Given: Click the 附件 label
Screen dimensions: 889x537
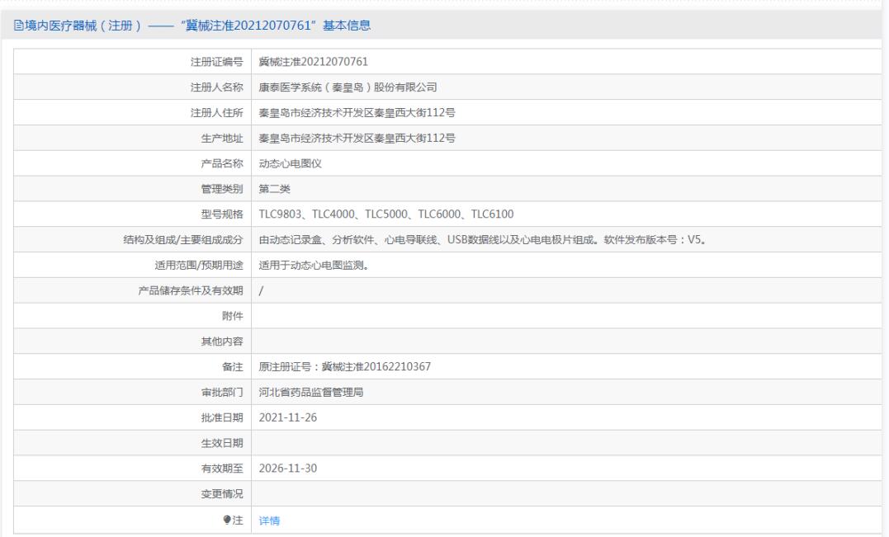Looking at the screenshot, I should [233, 316].
